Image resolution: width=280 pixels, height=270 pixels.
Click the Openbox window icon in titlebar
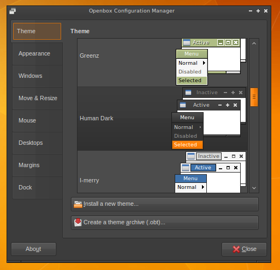point(13,11)
